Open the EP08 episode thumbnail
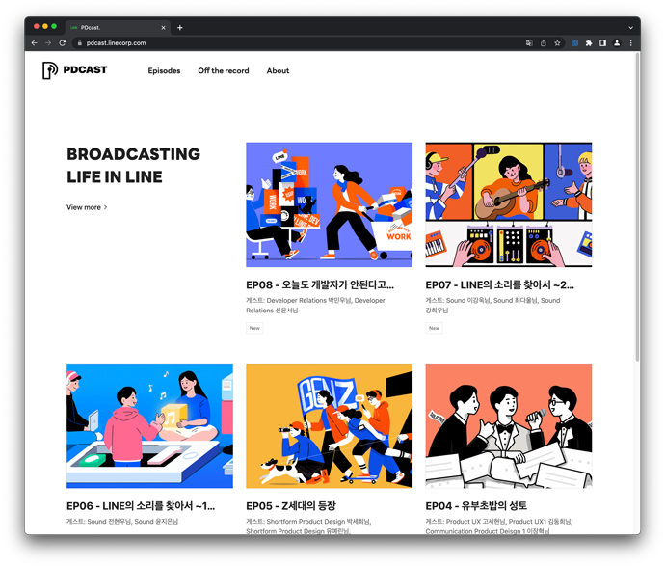Screen dimensions: 665x567 click(x=329, y=204)
